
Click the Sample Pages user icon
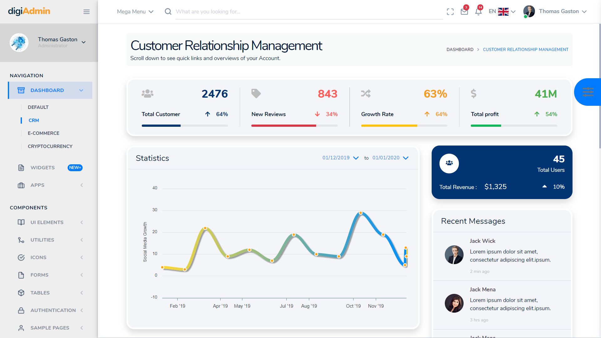pyautogui.click(x=21, y=328)
